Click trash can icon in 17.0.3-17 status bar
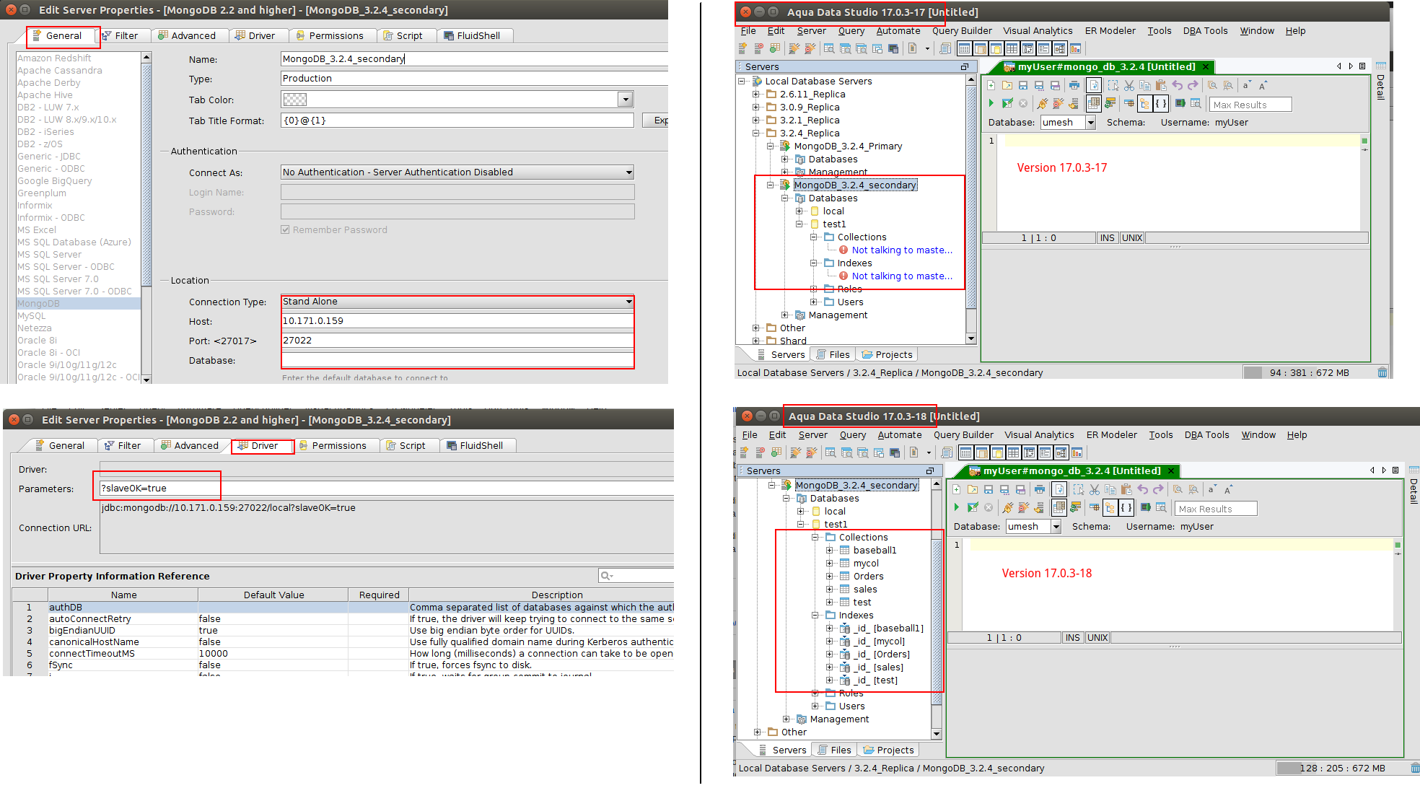1420x788 pixels. (x=1382, y=373)
